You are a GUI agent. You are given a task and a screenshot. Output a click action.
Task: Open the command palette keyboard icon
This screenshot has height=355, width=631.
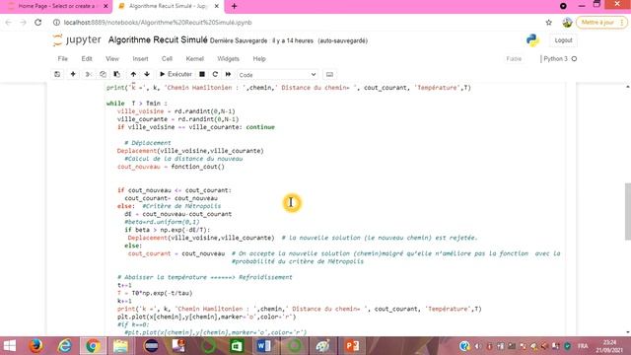coord(329,75)
